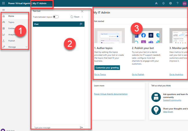Click the flag icon in Chat header
Screen dimensions: 188x131
tap(81, 24)
